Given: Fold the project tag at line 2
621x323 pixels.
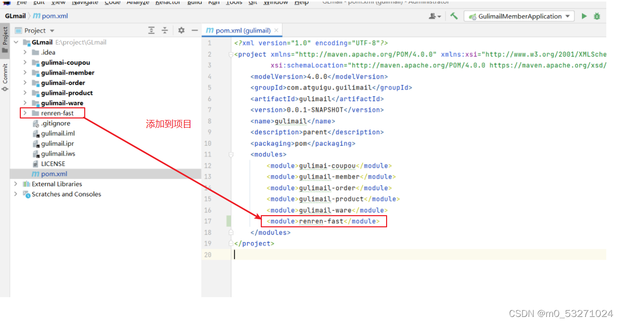Looking at the screenshot, I should point(231,55).
